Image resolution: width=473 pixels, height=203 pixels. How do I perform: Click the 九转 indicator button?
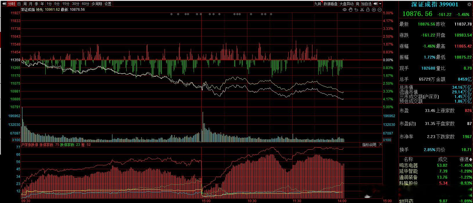point(318,4)
